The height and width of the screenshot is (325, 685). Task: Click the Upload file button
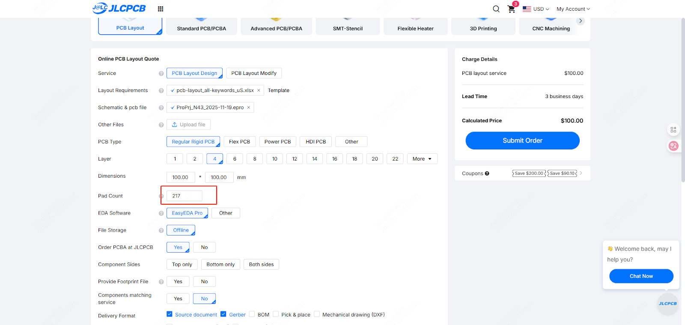[188, 125]
